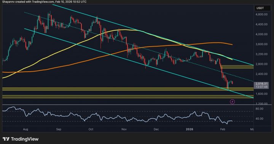
Task: Click the Sep date label
Action: (59, 129)
